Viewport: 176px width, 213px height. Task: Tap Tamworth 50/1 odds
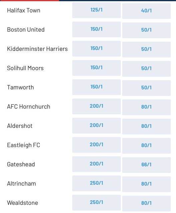coord(146,88)
